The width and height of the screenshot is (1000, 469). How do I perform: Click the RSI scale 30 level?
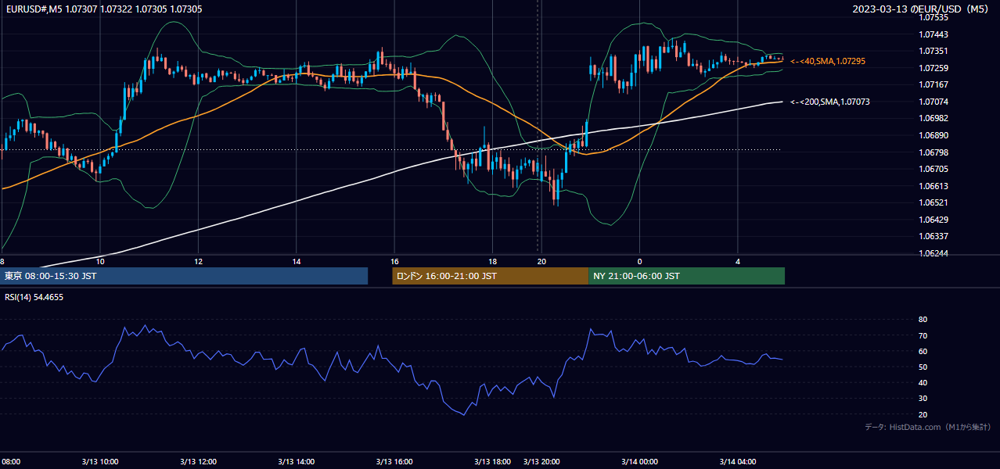tap(923, 399)
